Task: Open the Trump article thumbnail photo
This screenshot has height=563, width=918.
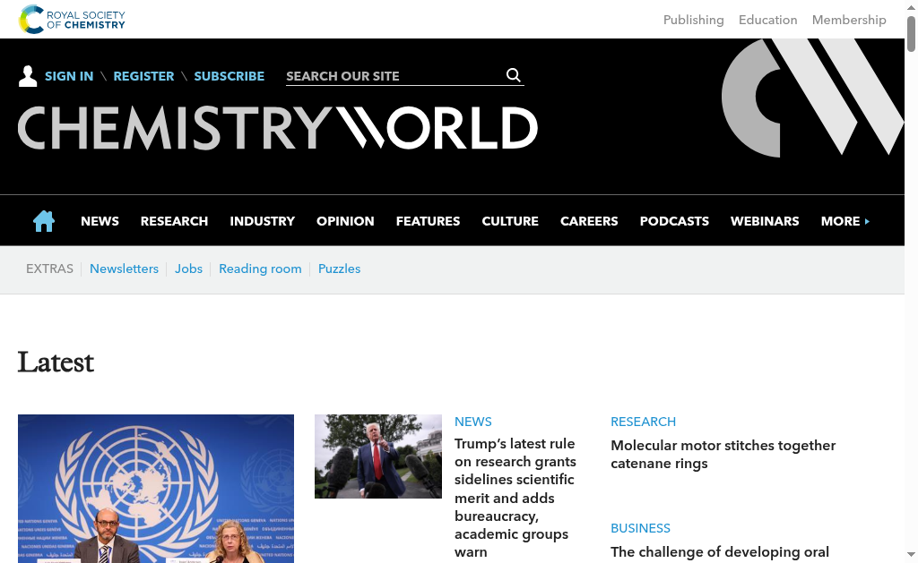Action: 378,456
